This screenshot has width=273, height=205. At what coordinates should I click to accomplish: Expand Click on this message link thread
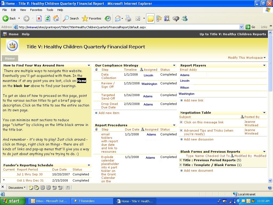181,122
